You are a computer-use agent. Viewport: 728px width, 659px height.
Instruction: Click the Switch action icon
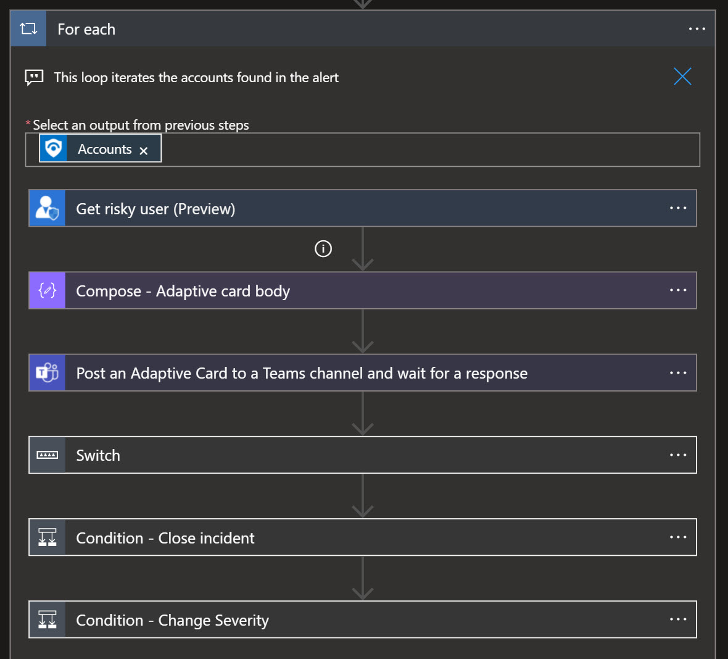tap(48, 455)
